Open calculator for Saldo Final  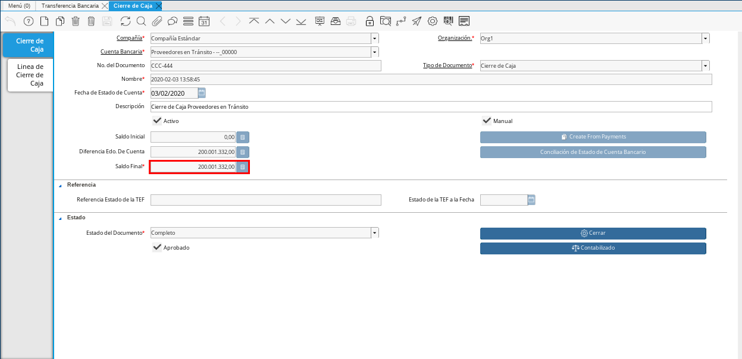coord(243,168)
